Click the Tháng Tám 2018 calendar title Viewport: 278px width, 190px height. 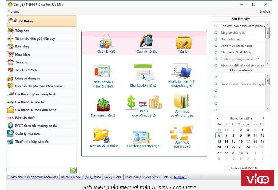pos(240,118)
